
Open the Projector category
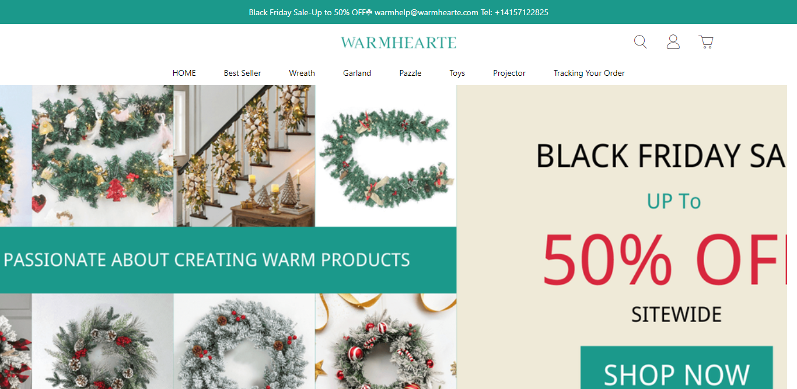[x=509, y=73]
